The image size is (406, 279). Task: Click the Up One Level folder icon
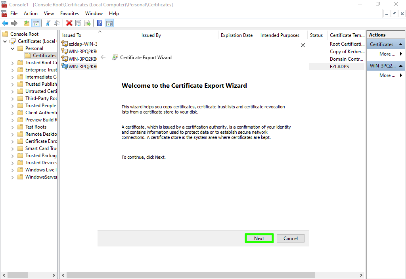(26, 23)
